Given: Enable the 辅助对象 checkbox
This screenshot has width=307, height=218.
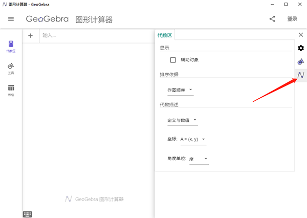Looking at the screenshot, I should click(173, 60).
